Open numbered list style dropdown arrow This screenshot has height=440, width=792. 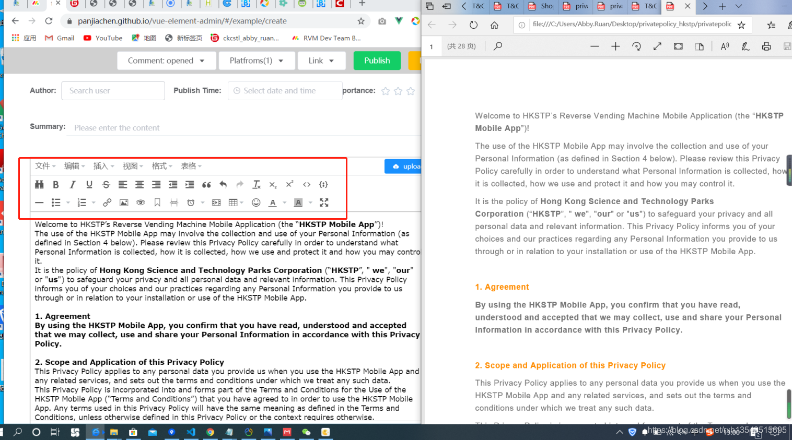tap(94, 203)
